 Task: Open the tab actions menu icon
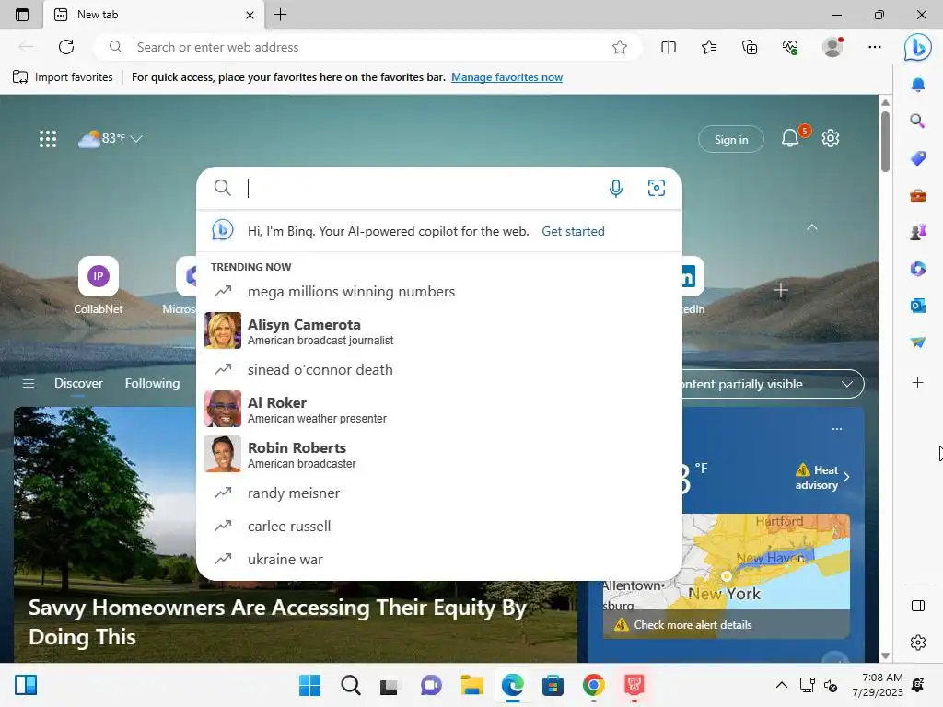pos(22,15)
